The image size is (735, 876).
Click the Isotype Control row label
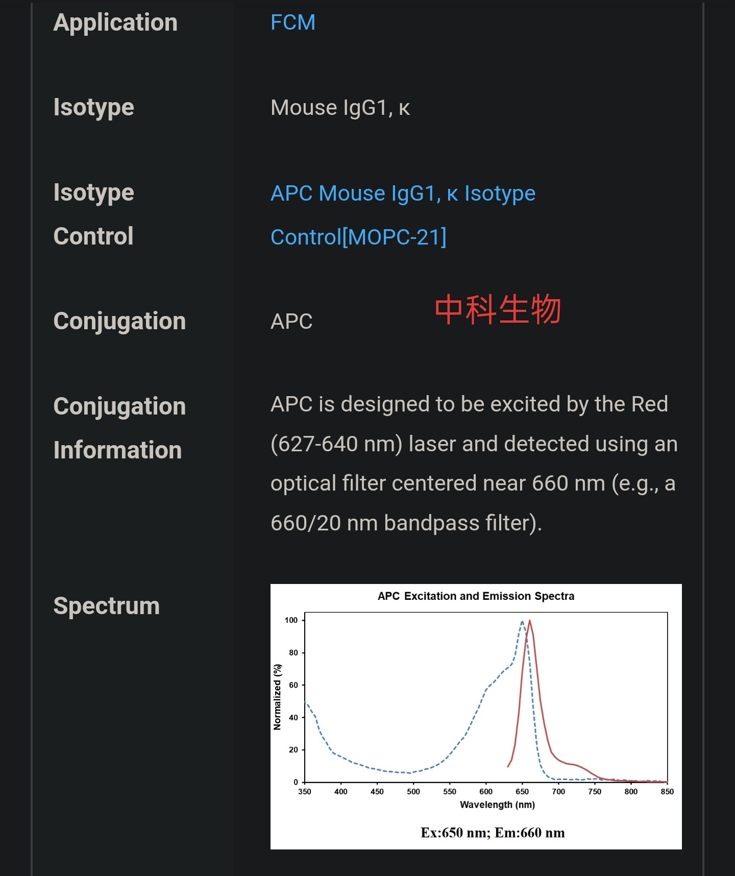94,214
